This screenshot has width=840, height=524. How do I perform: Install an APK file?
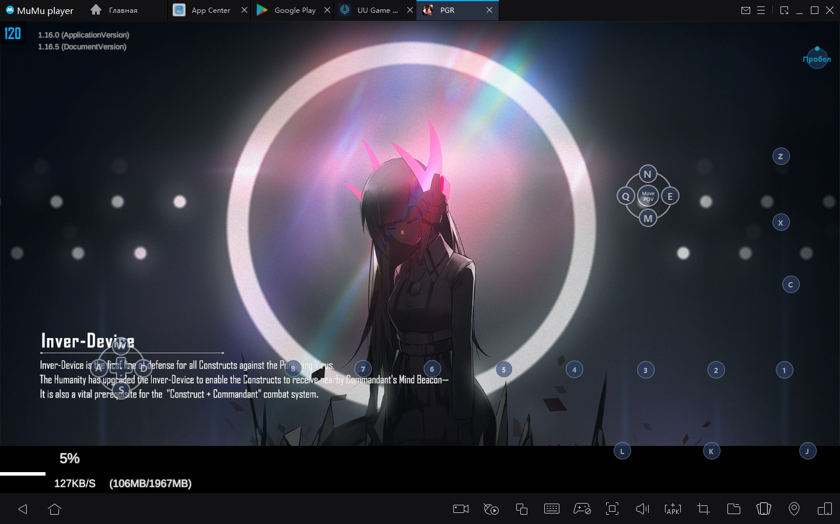pos(673,509)
